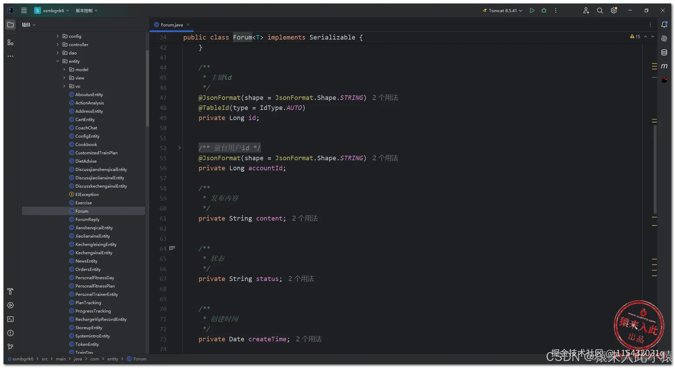This screenshot has width=675, height=368.
Task: Open the Build hammer tool window
Action: [10, 291]
